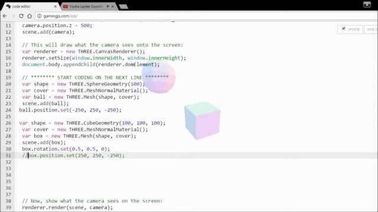Mute audio icon on Yooka Laylee tab
The width and height of the screenshot is (378, 212).
(x=107, y=6)
